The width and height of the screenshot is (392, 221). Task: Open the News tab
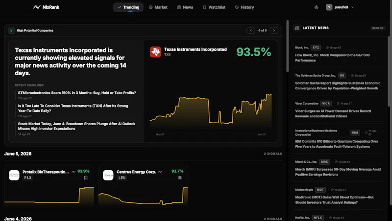point(185,7)
